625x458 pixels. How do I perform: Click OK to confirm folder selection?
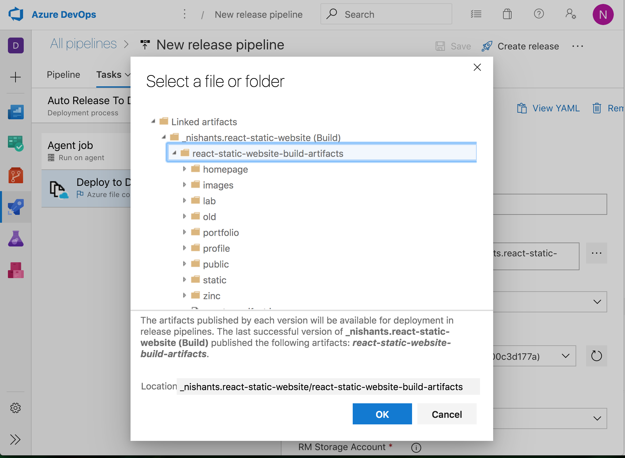click(x=382, y=414)
